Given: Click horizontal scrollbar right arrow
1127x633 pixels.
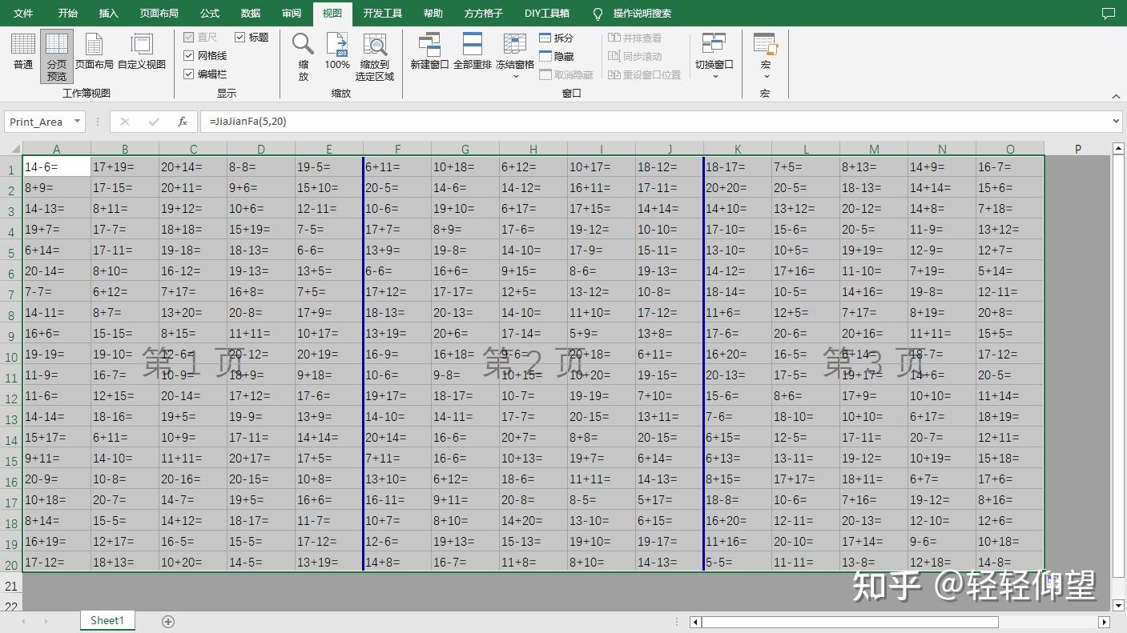Looking at the screenshot, I should click(1104, 622).
